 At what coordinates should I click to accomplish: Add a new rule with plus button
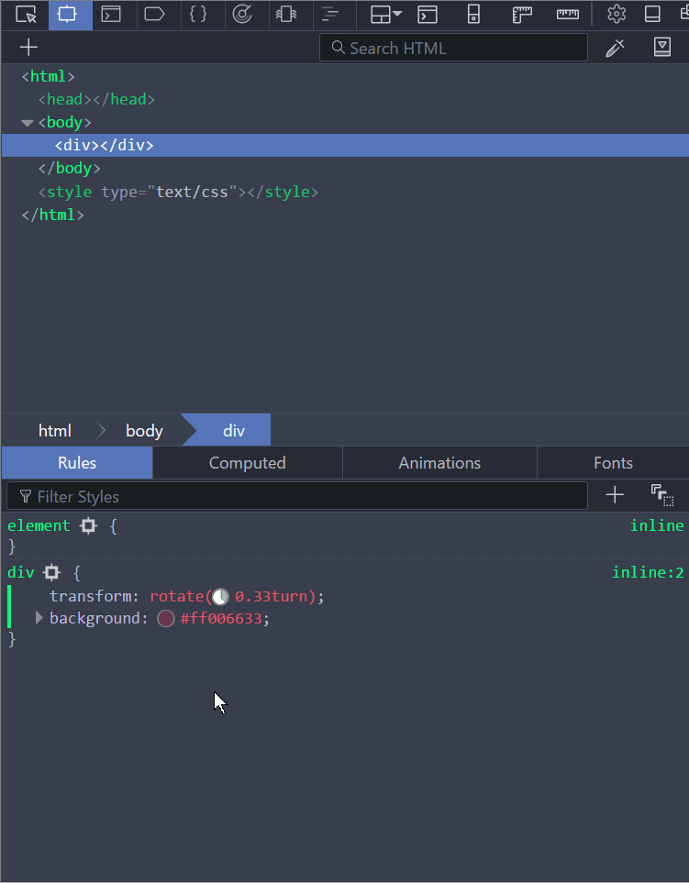point(615,495)
